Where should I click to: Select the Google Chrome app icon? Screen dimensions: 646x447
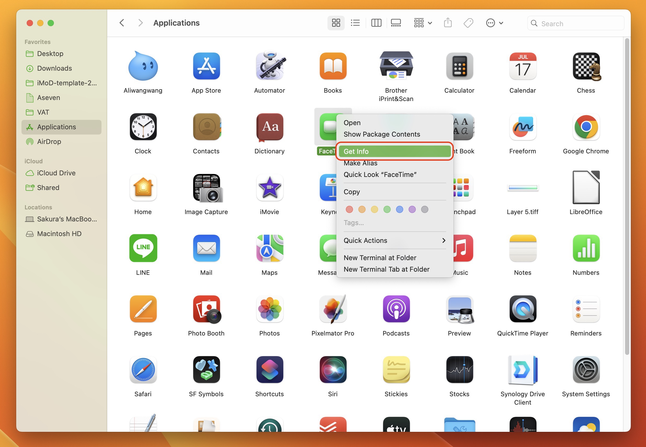pyautogui.click(x=586, y=127)
